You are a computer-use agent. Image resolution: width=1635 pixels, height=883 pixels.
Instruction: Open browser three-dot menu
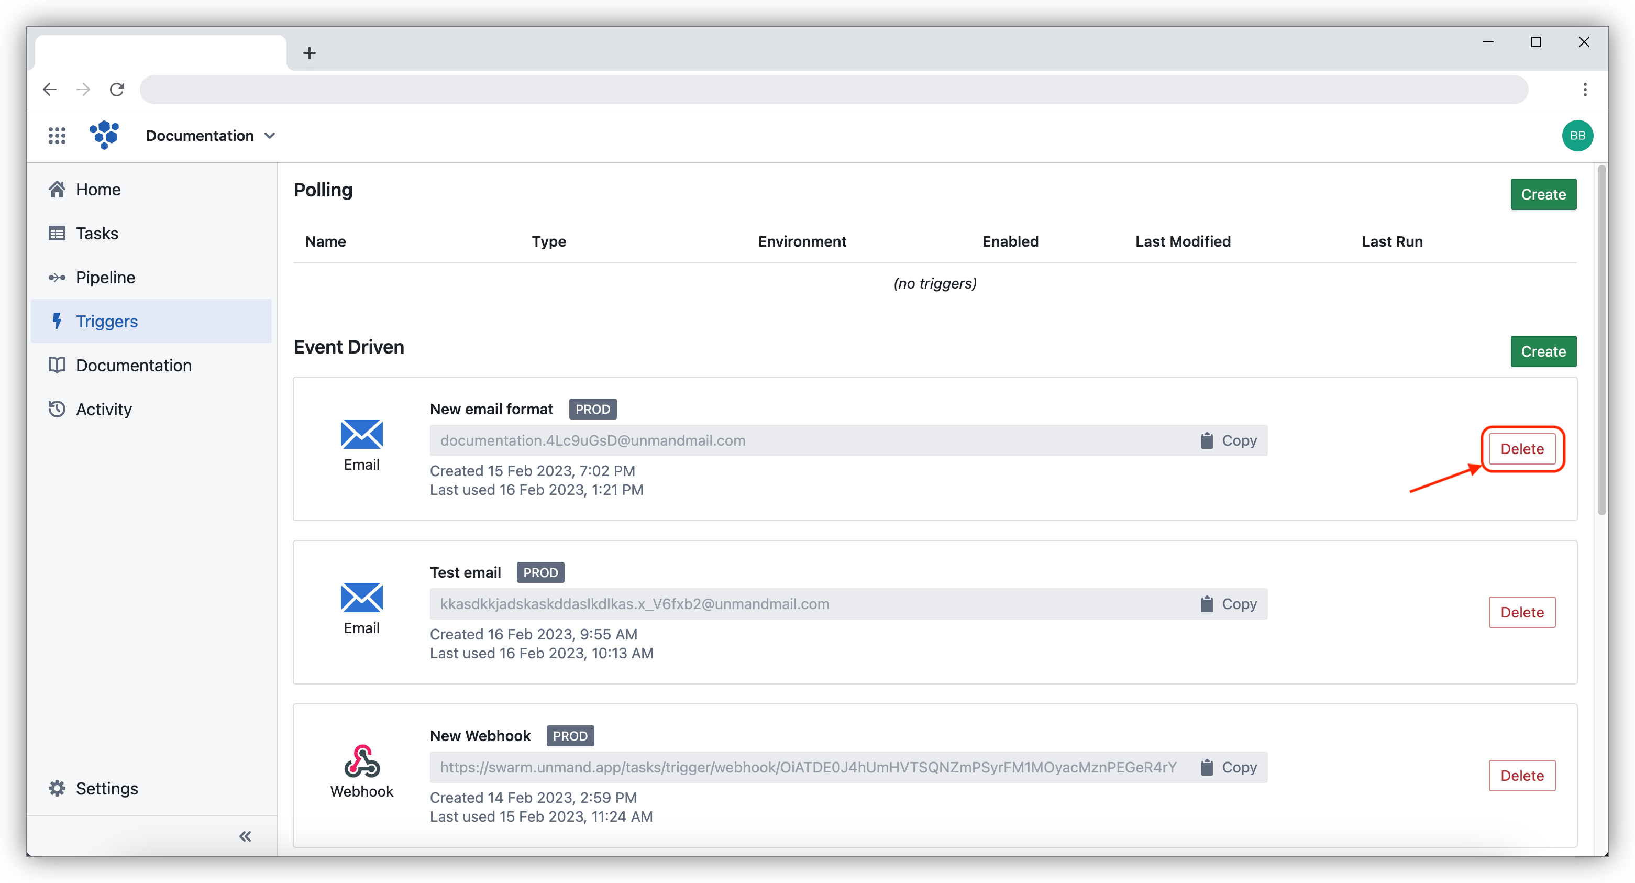(1584, 90)
